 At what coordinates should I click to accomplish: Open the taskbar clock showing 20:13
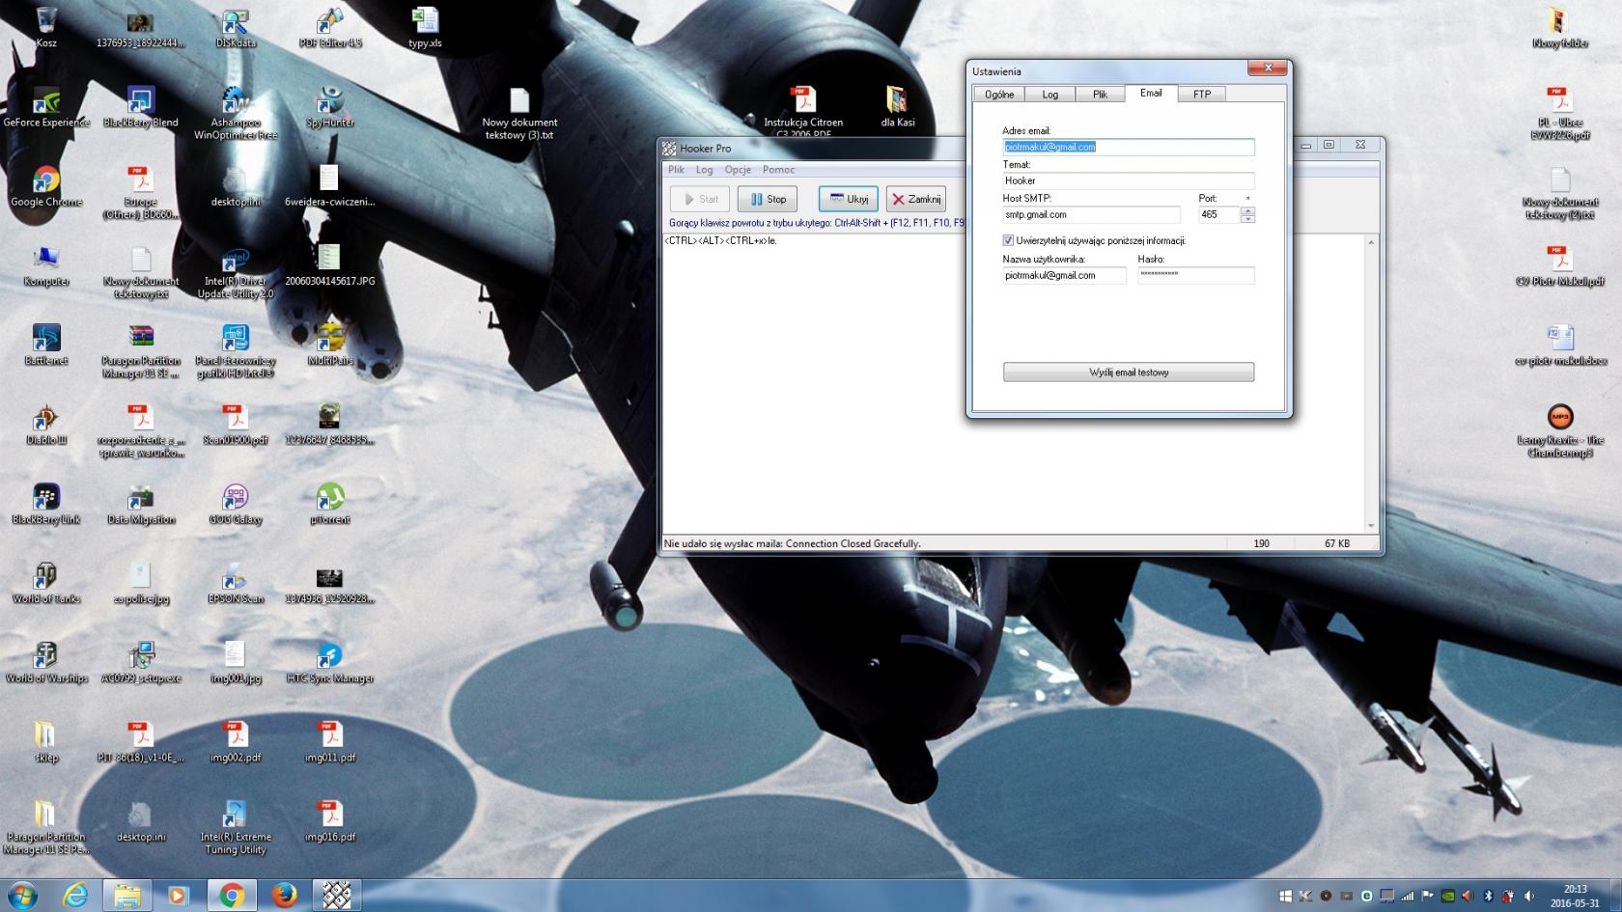[1575, 896]
